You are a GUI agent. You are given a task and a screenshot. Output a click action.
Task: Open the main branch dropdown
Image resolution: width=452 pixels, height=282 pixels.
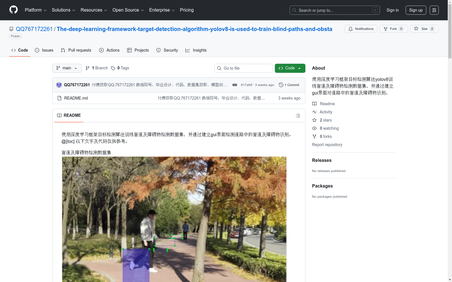tap(67, 68)
